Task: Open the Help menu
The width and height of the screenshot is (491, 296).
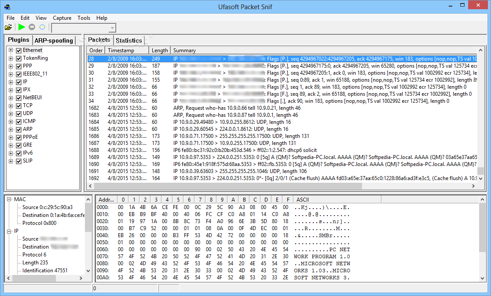Action: 102,18
